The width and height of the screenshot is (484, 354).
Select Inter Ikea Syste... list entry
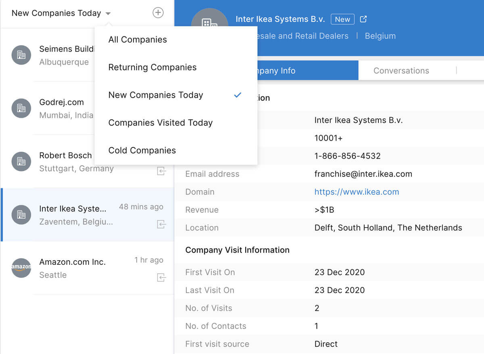[x=88, y=215]
